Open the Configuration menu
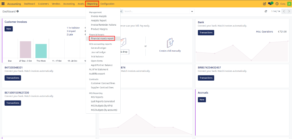Viewport: 292px width, 139px height. [x=108, y=4]
